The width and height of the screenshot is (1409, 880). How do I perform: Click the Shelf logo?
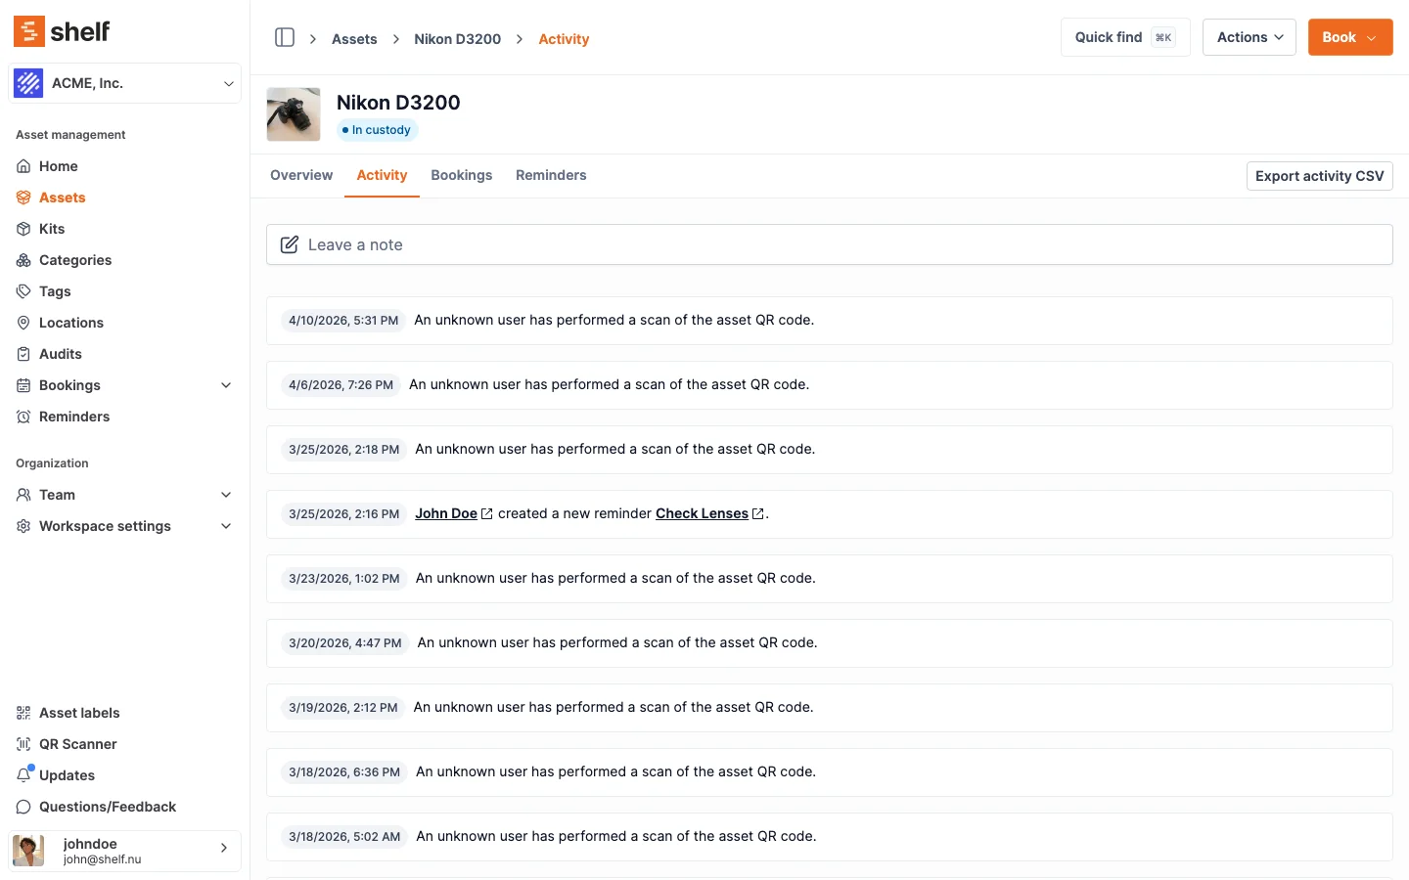click(x=62, y=31)
